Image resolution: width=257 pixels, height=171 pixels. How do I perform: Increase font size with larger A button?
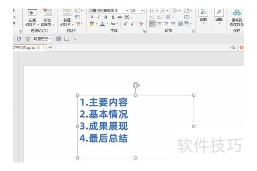point(126,24)
